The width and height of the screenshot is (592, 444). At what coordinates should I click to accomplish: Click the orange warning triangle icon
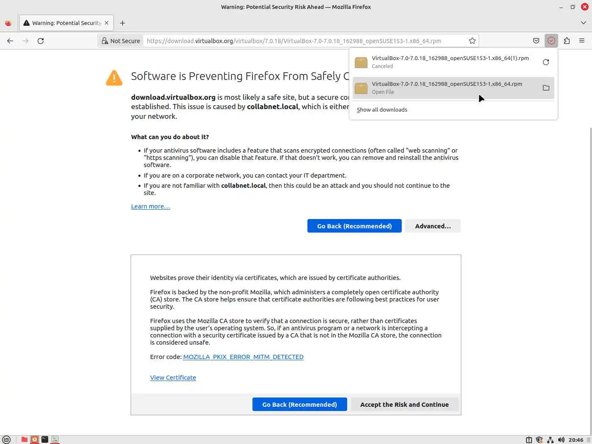[114, 78]
